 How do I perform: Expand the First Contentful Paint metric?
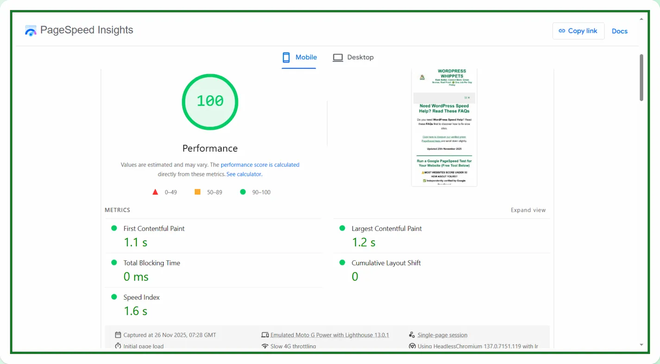pyautogui.click(x=154, y=229)
